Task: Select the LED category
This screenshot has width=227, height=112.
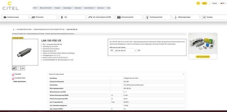Action: click(72, 17)
